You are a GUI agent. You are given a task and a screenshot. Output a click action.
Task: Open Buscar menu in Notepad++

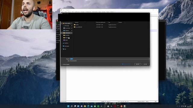(x=69, y=12)
